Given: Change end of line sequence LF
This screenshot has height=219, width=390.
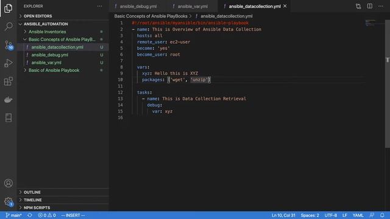Looking at the screenshot, I should 344,215.
